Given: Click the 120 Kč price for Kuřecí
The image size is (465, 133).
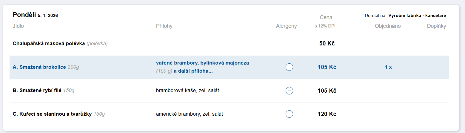Looking at the screenshot, I should 327,114.
